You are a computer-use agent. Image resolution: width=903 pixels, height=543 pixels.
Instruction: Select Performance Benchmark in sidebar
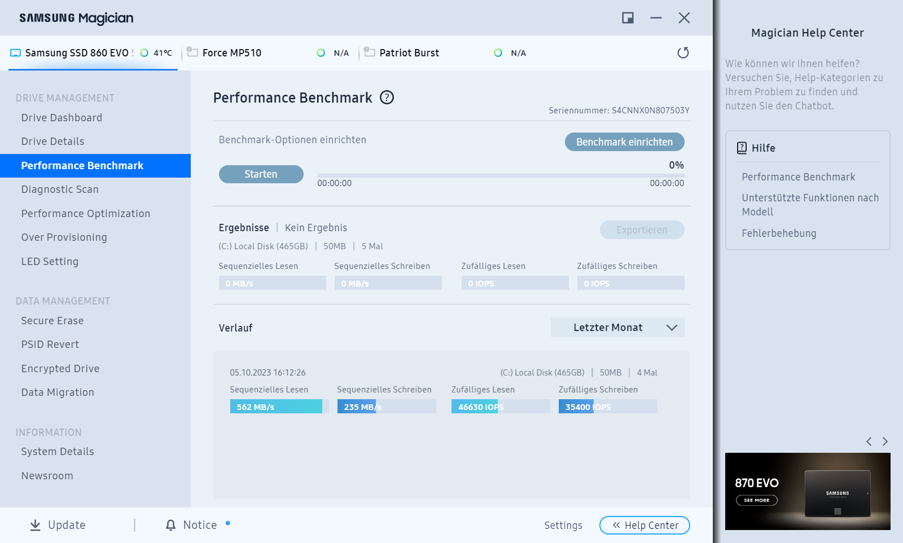coord(95,166)
